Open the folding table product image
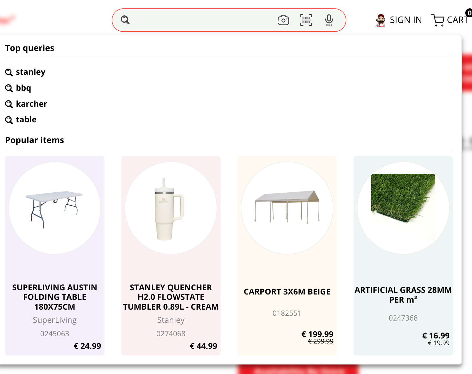The height and width of the screenshot is (374, 472). [55, 208]
